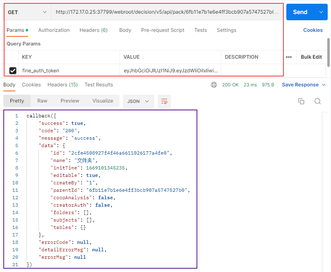Switch to the Visualize view
This screenshot has height=272, width=331.
click(103, 101)
